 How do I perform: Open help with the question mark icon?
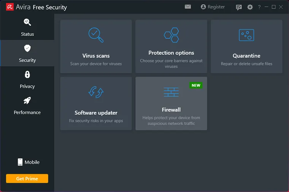click(259, 7)
